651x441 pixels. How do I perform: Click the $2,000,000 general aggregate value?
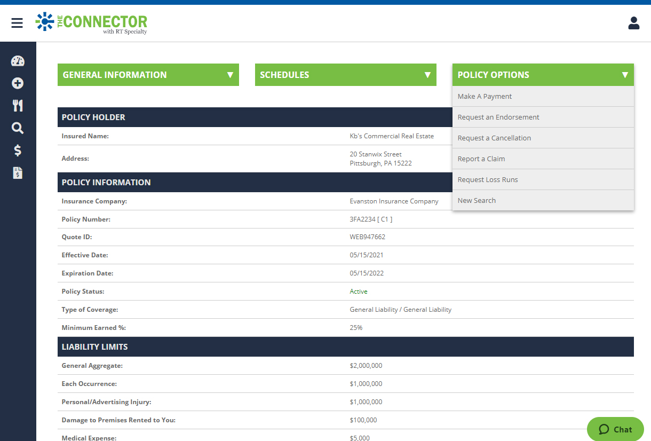(366, 366)
